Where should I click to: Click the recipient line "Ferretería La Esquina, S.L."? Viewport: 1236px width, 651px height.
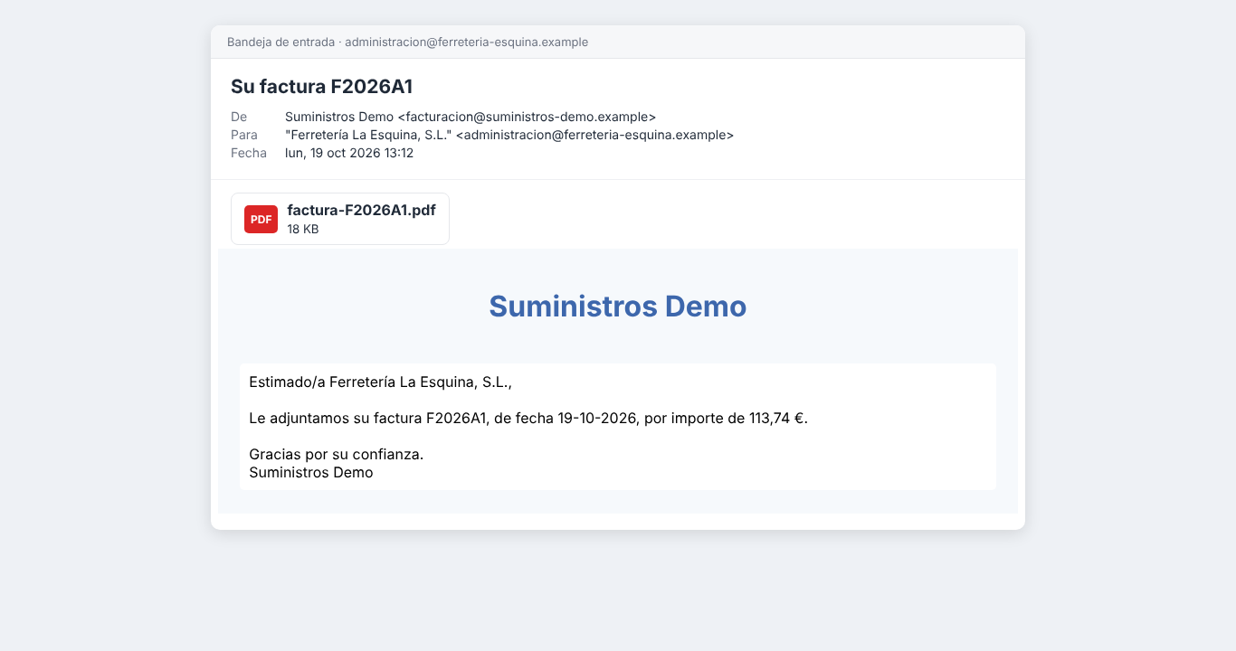[x=509, y=135]
